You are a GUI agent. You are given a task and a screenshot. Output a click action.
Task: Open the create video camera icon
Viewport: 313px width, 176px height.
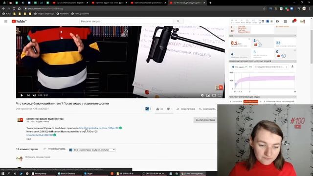coord(277,22)
